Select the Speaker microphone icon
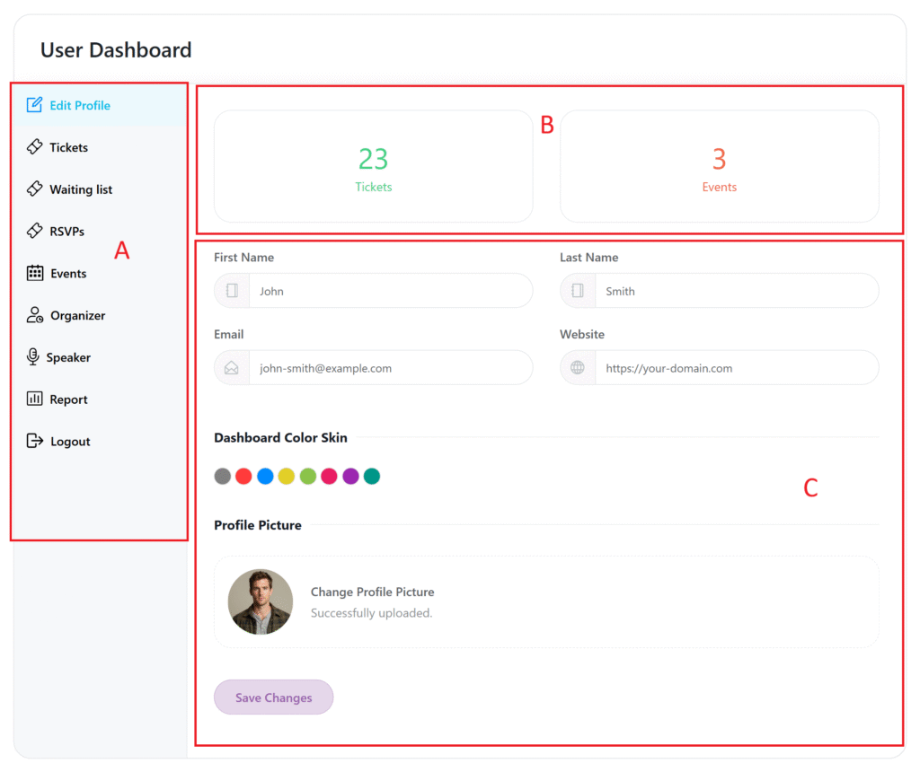The image size is (920, 772). [x=33, y=357]
